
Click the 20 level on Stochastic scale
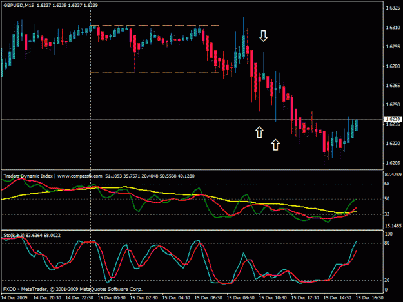click(x=387, y=280)
